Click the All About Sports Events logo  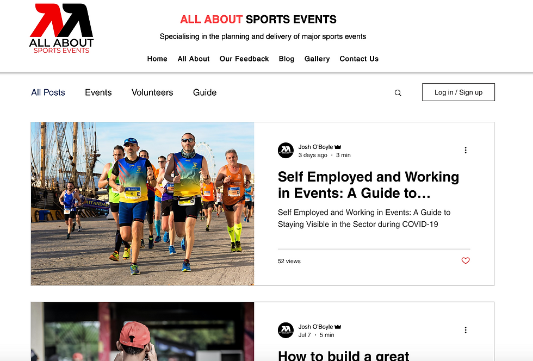click(x=61, y=29)
